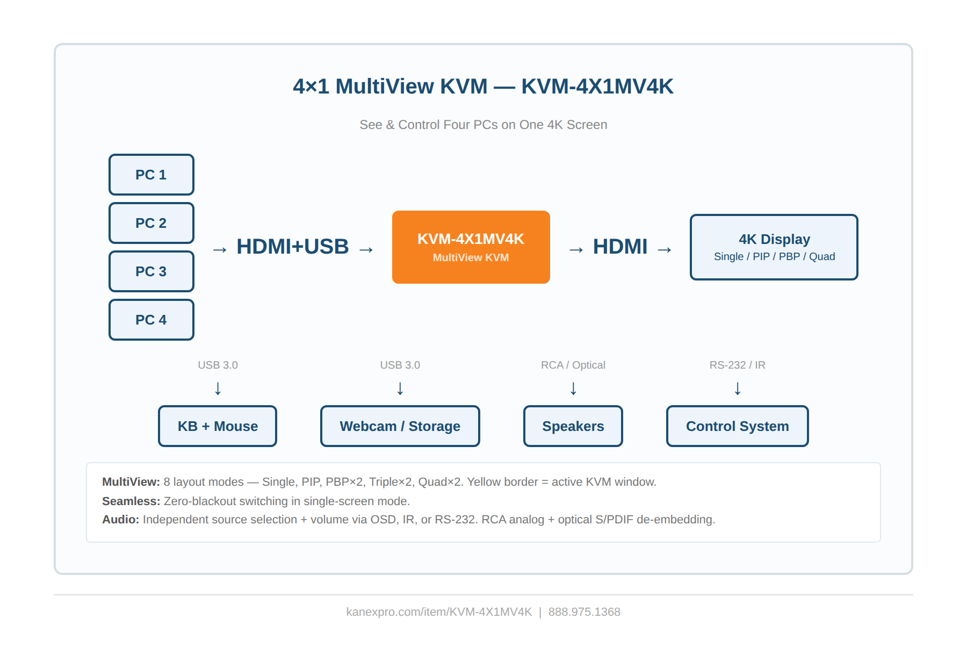Click the orange KVM-4X1MV4K MultiView KVM block
Screen dimensions: 967x662
click(471, 247)
